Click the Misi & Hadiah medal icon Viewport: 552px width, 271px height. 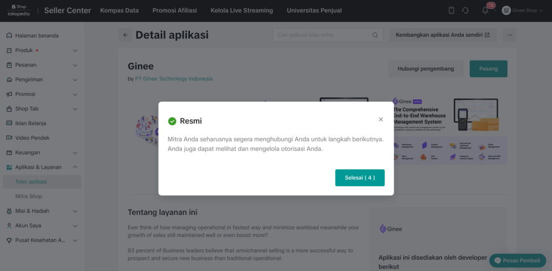pyautogui.click(x=9, y=211)
